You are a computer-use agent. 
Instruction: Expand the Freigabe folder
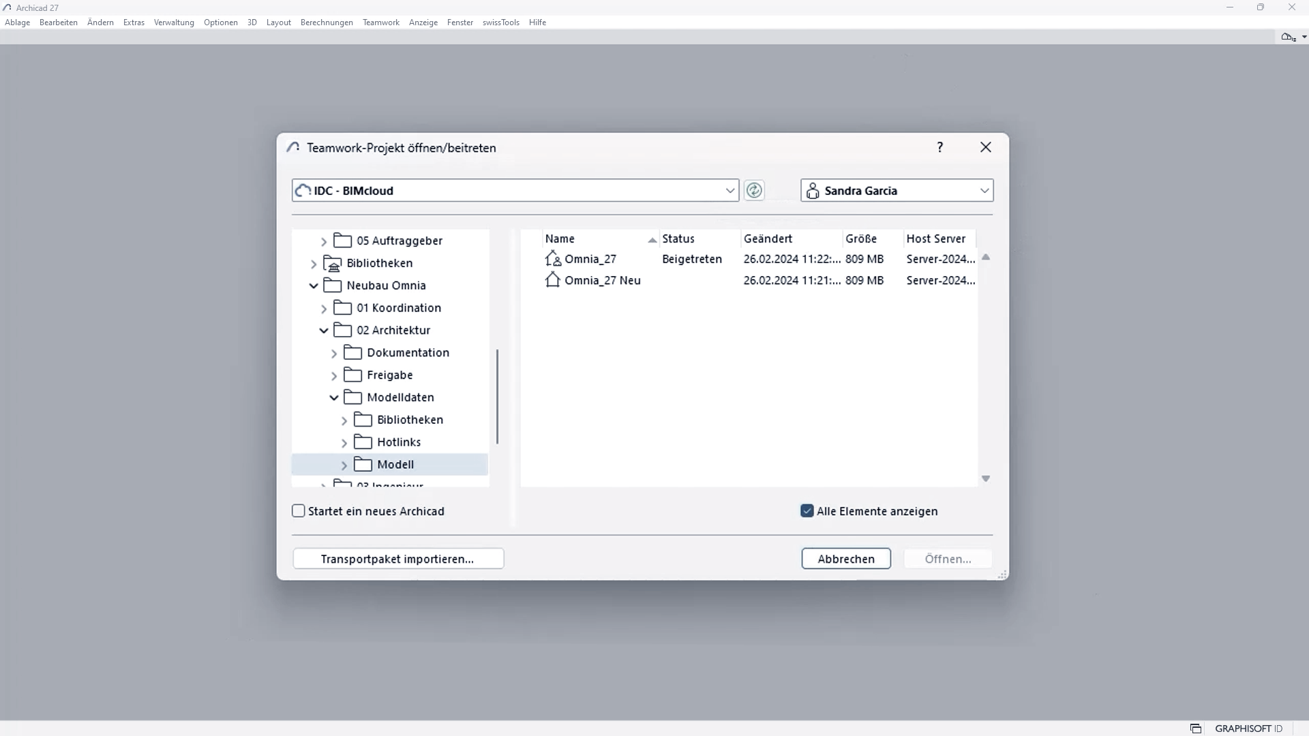(x=334, y=376)
